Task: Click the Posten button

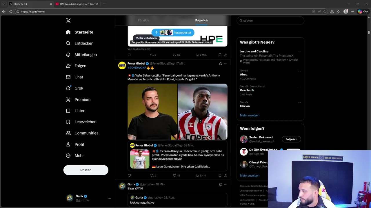Action: click(86, 170)
